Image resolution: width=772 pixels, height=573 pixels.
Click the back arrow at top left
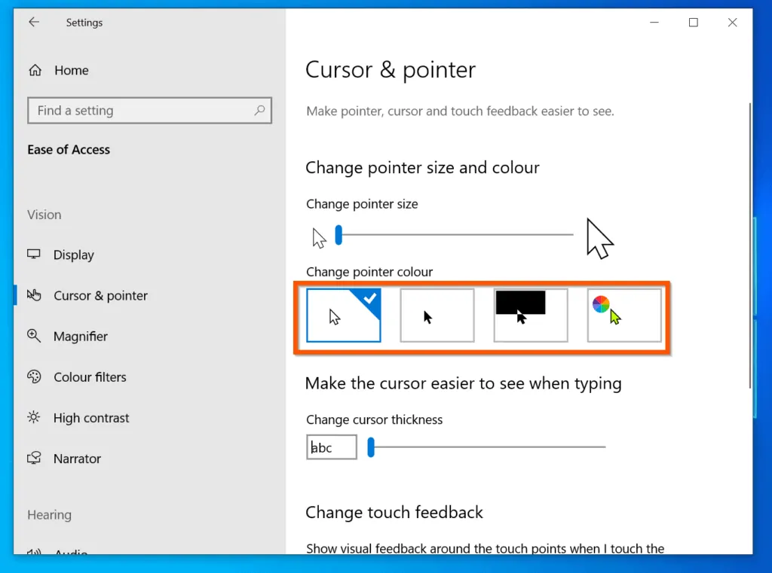click(33, 23)
